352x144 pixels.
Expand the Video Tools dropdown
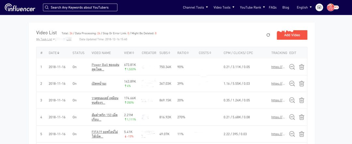click(224, 7)
